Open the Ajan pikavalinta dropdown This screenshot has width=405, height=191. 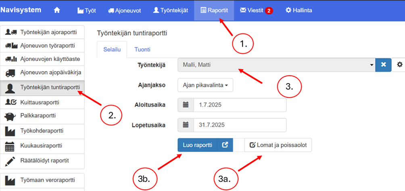pyautogui.click(x=205, y=85)
